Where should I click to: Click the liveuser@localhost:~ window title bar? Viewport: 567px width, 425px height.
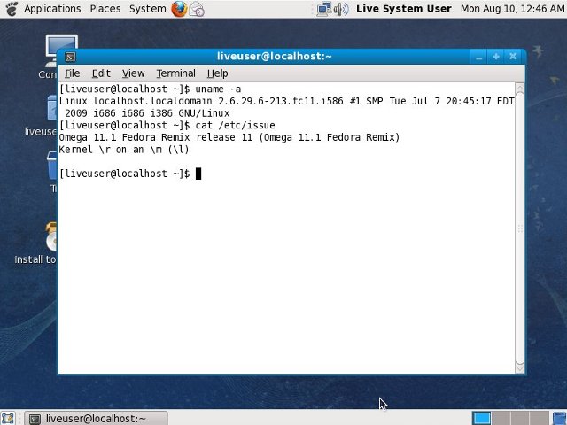pos(274,57)
